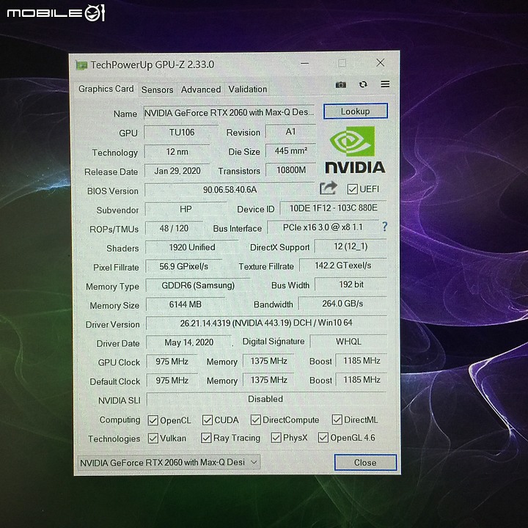
Task: Click the Driver Version field
Action: (266, 323)
